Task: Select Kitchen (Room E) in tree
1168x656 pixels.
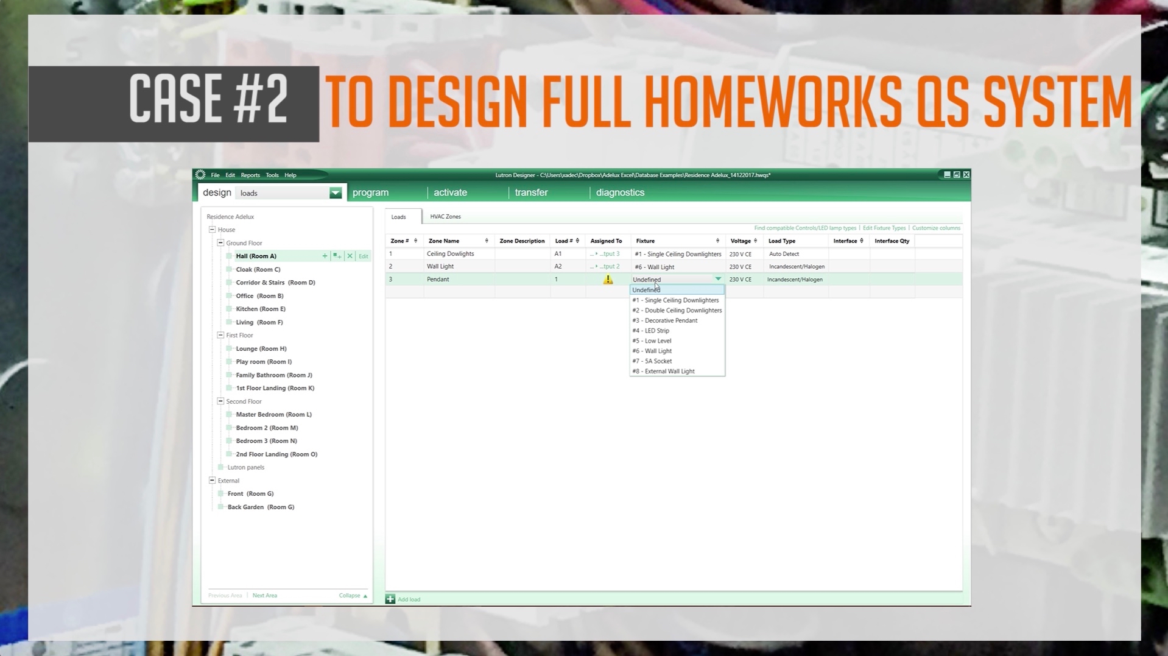Action: [x=261, y=309]
